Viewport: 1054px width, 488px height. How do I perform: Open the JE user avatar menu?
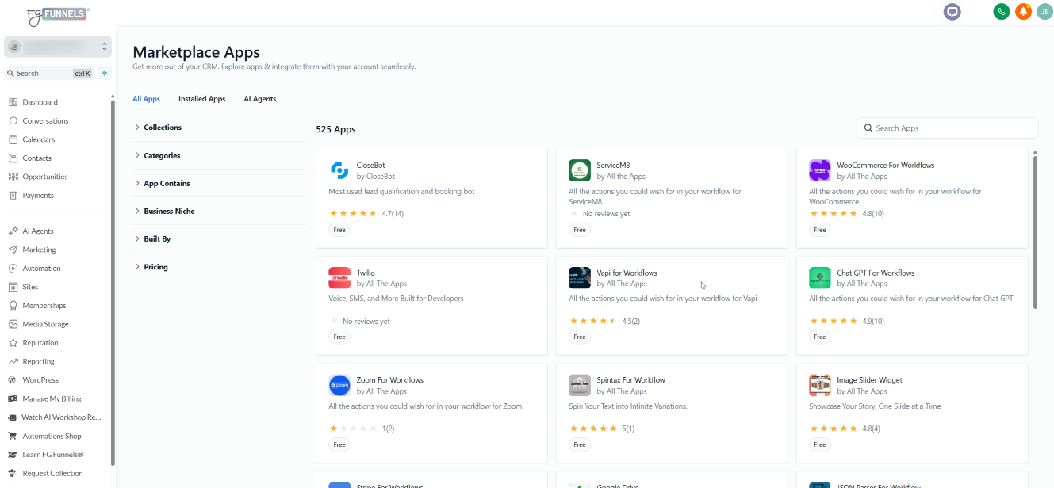pyautogui.click(x=1044, y=12)
